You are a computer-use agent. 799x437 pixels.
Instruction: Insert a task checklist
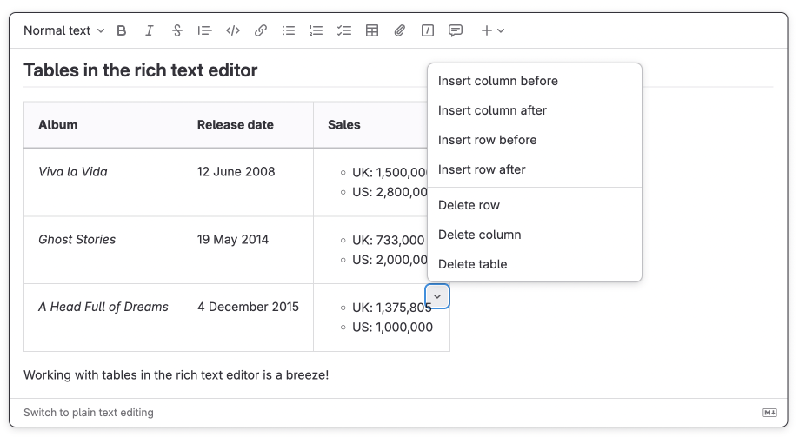pyautogui.click(x=344, y=30)
